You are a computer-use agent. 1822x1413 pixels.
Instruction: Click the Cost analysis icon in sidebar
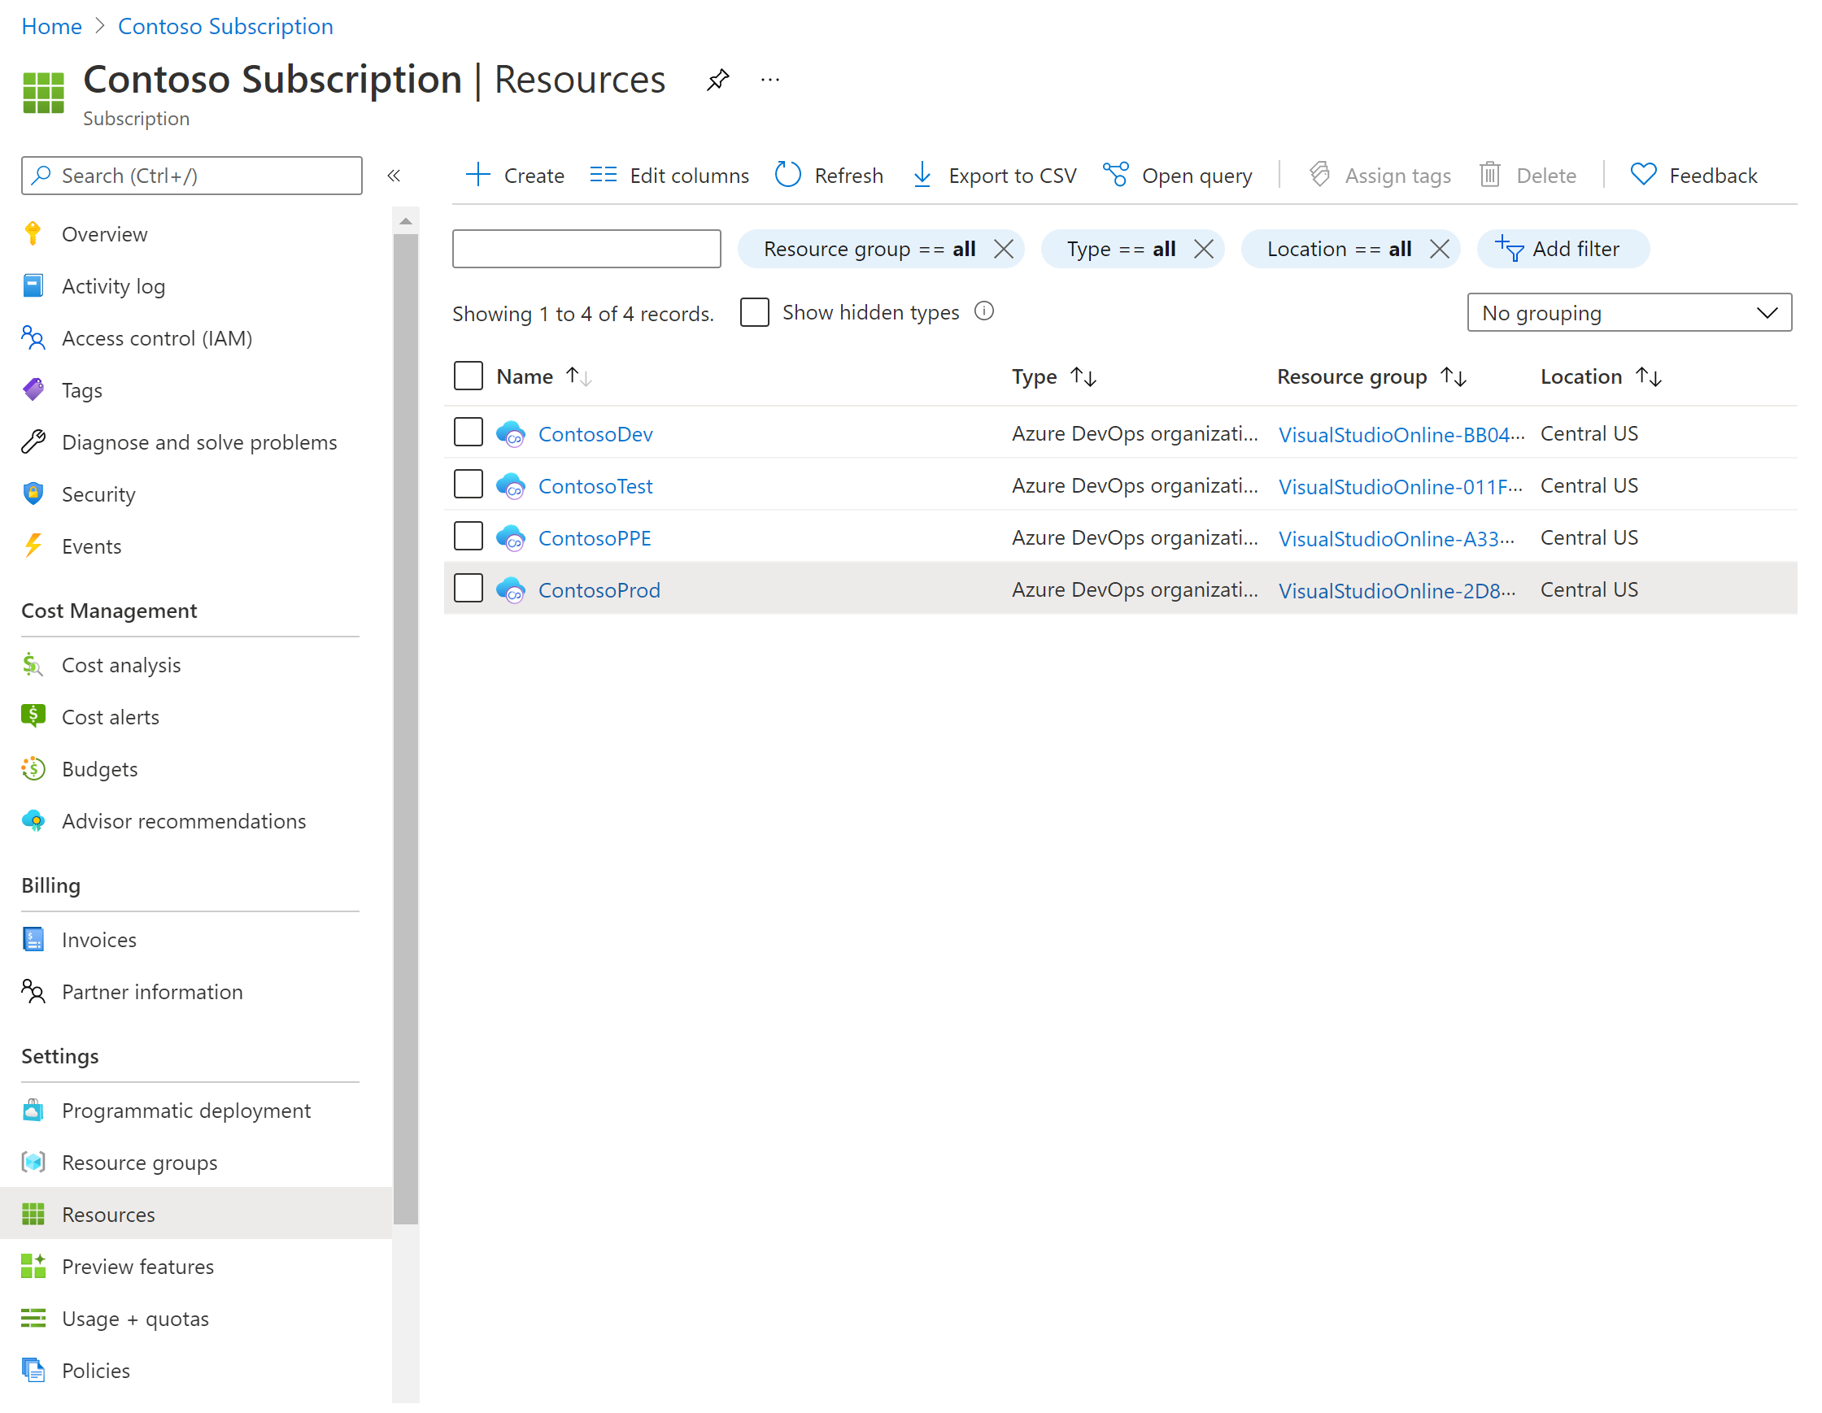[x=33, y=665]
